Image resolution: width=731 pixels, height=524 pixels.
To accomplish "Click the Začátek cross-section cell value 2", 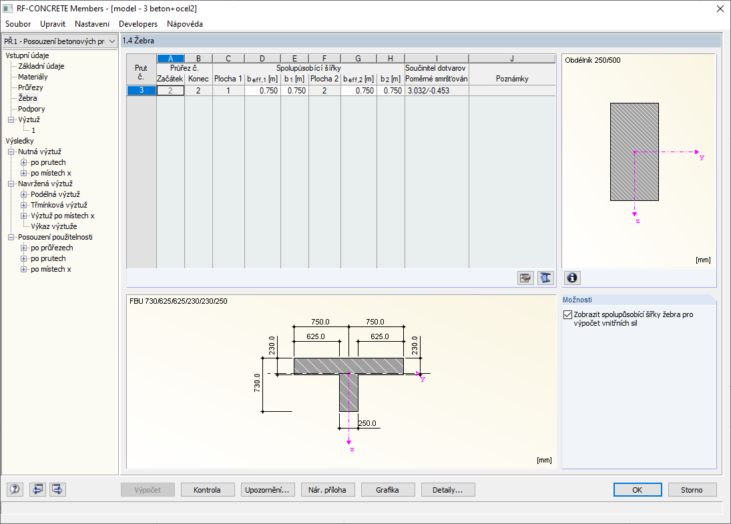I will pos(170,90).
